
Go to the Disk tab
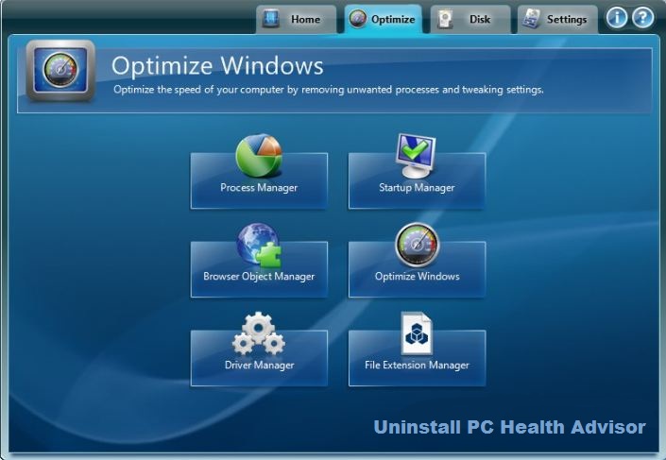[470, 19]
